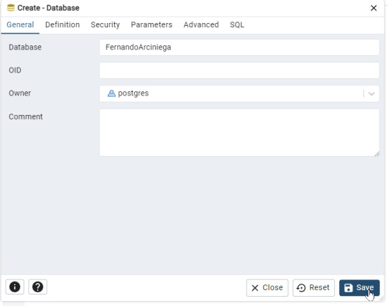This screenshot has height=306, width=388.
Task: Click the Reset button
Action: 313,288
